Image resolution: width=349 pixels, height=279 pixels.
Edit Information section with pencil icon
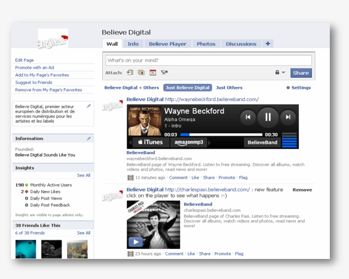[x=89, y=138]
